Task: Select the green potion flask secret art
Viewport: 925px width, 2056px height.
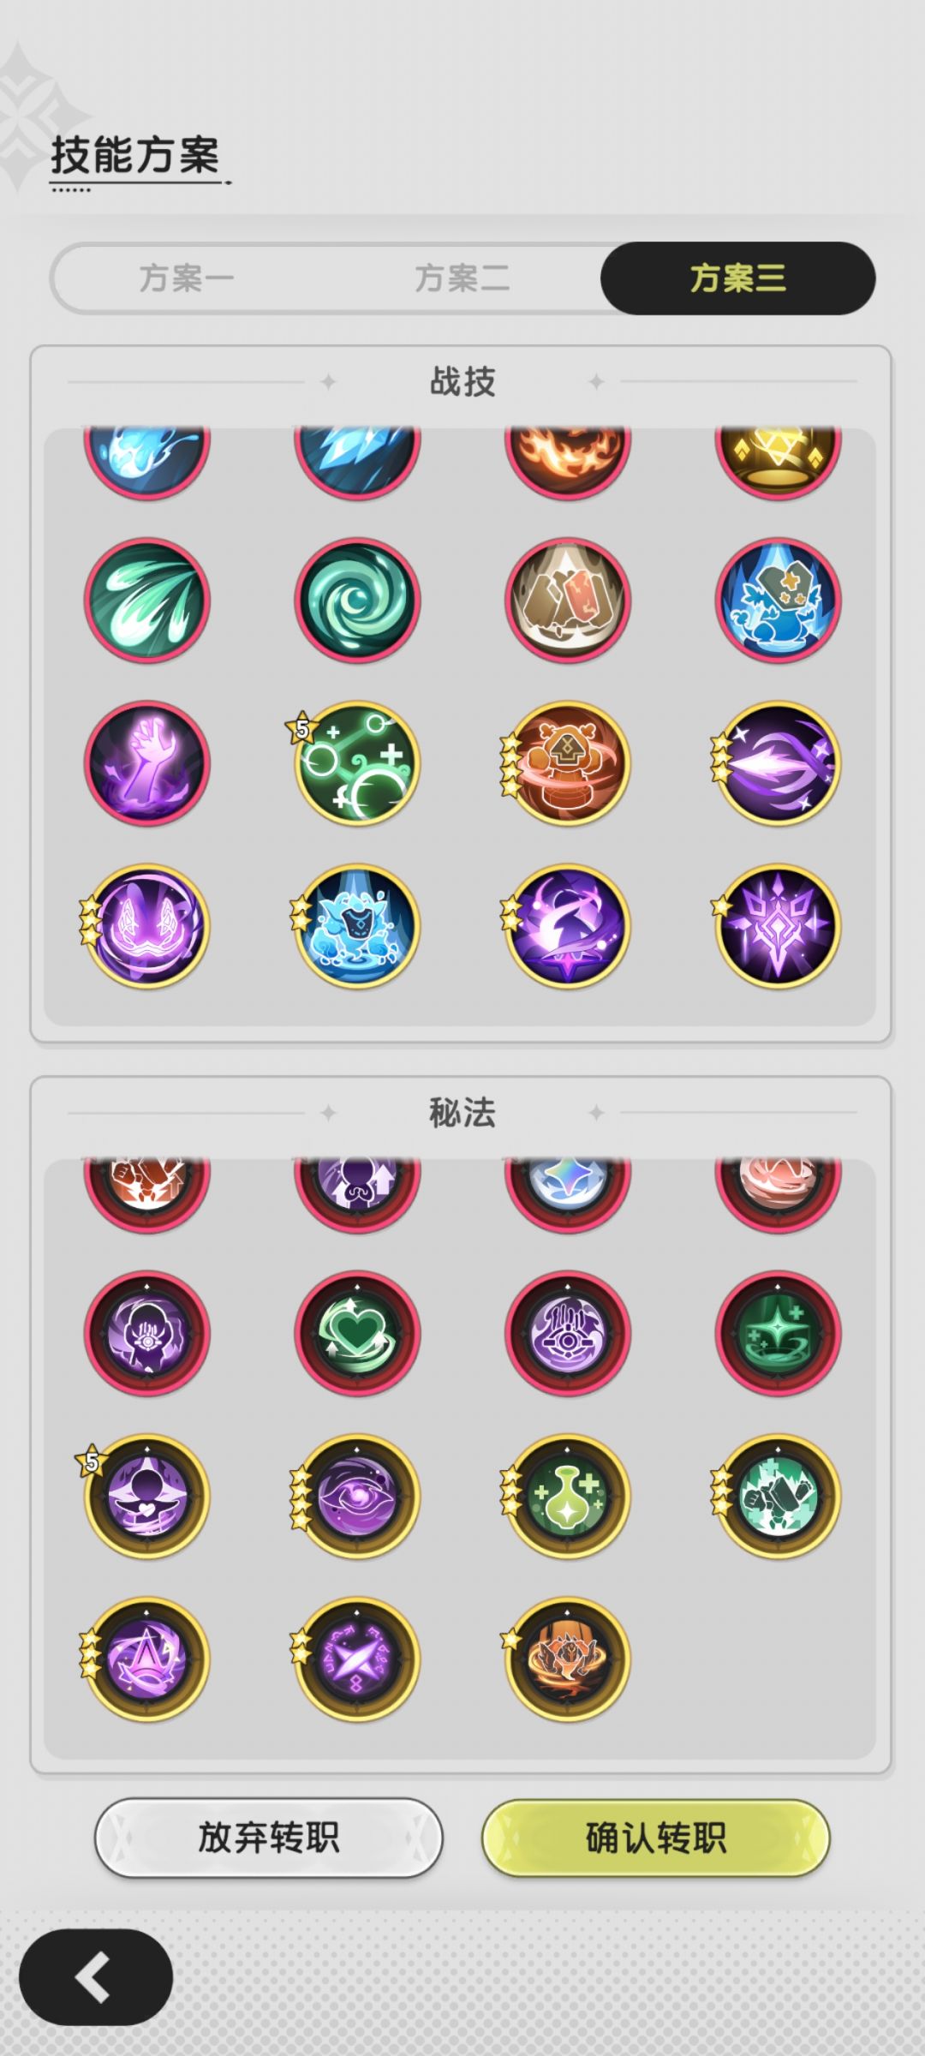Action: click(567, 1496)
